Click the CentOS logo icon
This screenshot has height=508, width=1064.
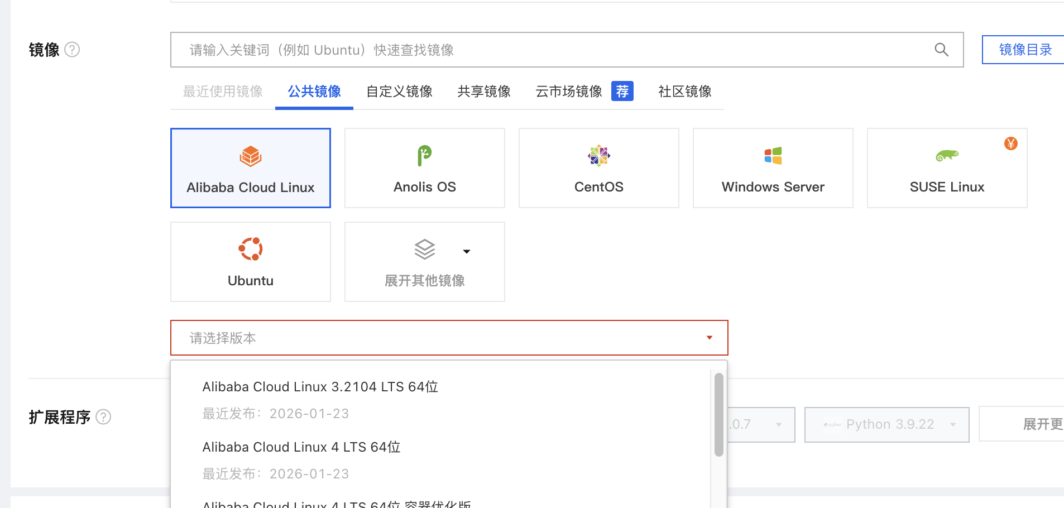click(x=599, y=156)
